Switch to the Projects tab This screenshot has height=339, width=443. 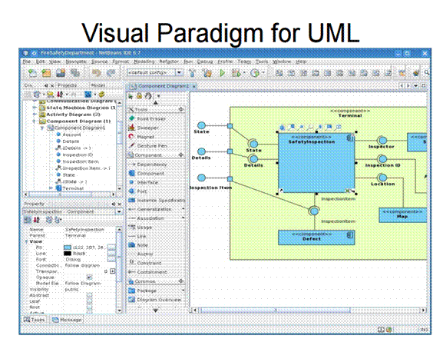point(68,85)
